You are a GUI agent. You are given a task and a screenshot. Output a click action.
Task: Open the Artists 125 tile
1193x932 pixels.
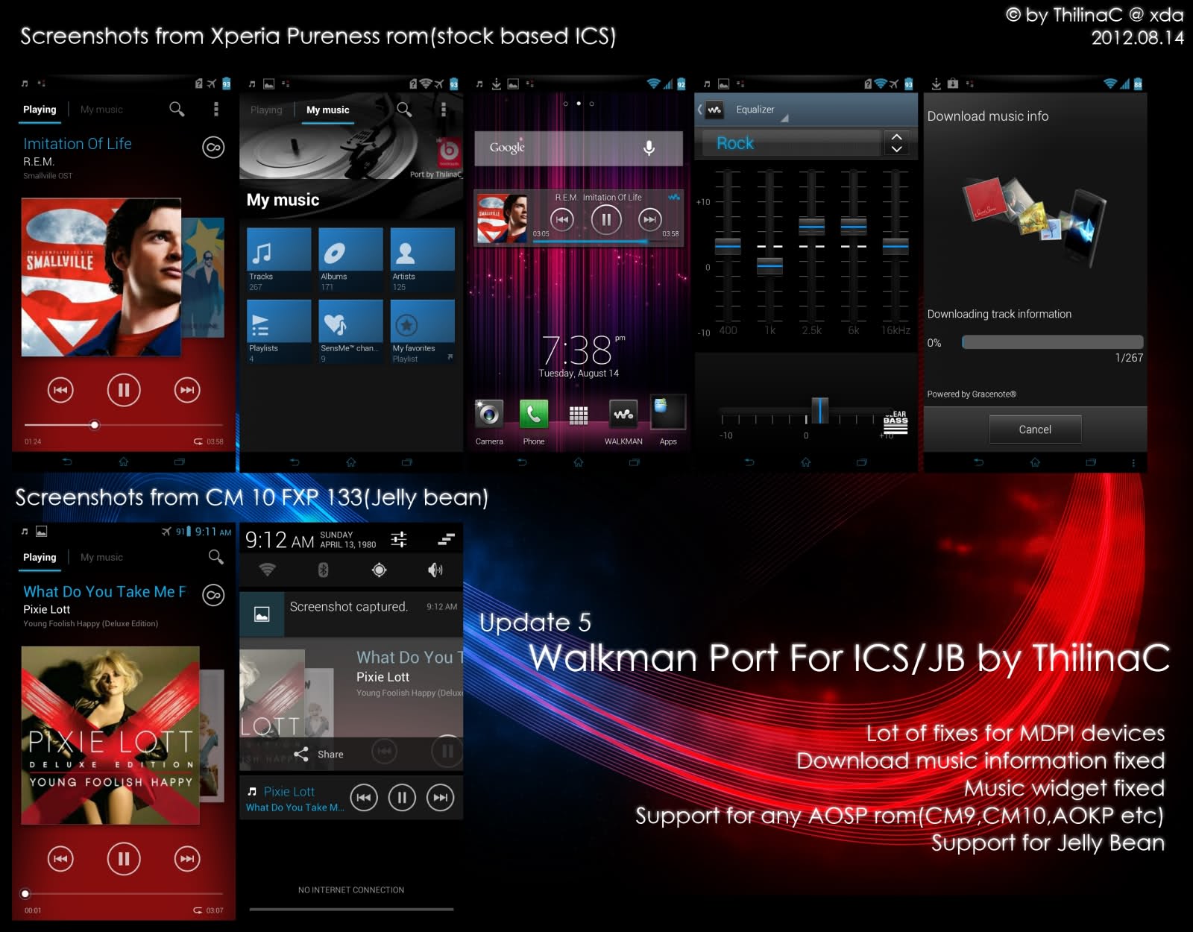pos(422,260)
